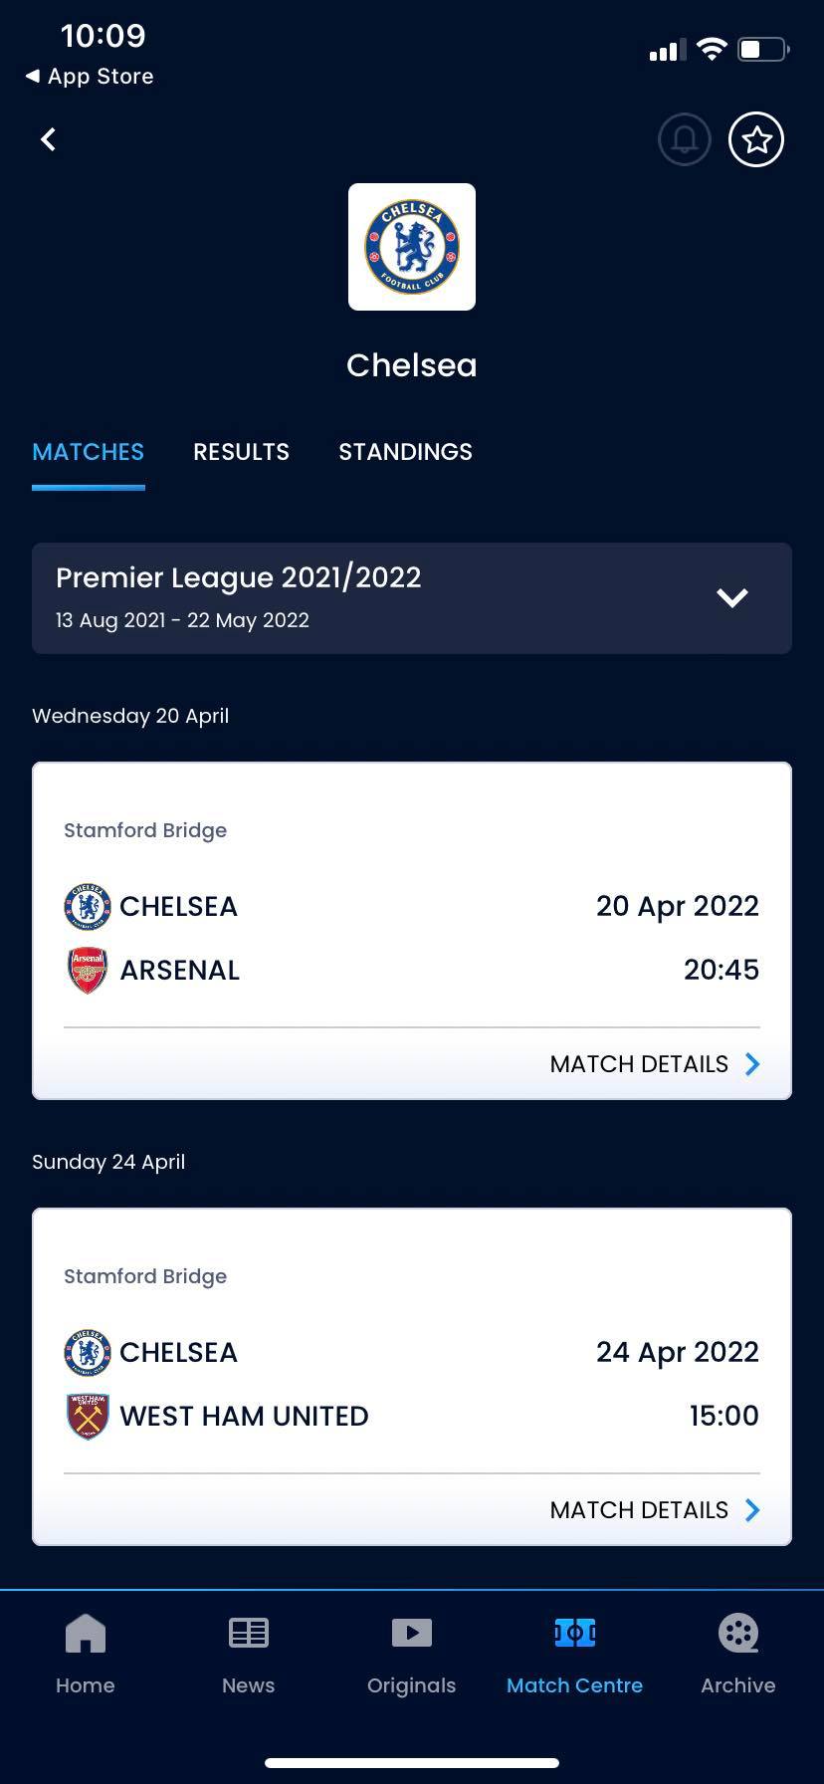Open the News section icon
The width and height of the screenshot is (824, 1784).
tap(249, 1633)
